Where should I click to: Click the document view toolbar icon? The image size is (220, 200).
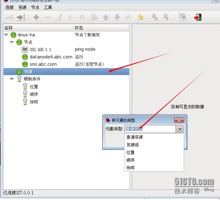(182, 17)
